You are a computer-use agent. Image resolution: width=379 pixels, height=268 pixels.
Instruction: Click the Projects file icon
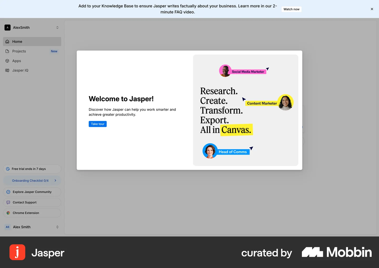(7, 51)
